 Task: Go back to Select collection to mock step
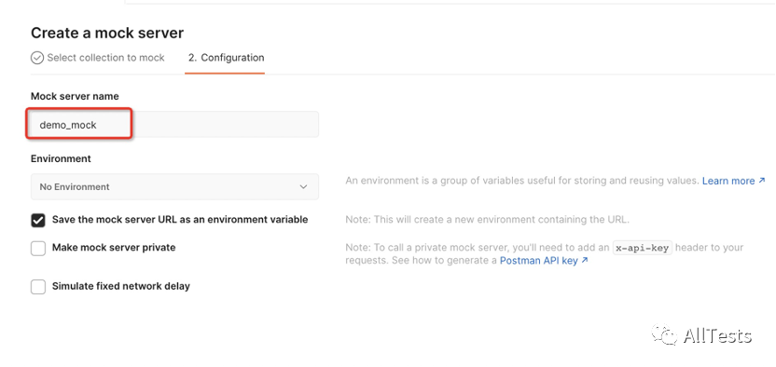(x=105, y=58)
